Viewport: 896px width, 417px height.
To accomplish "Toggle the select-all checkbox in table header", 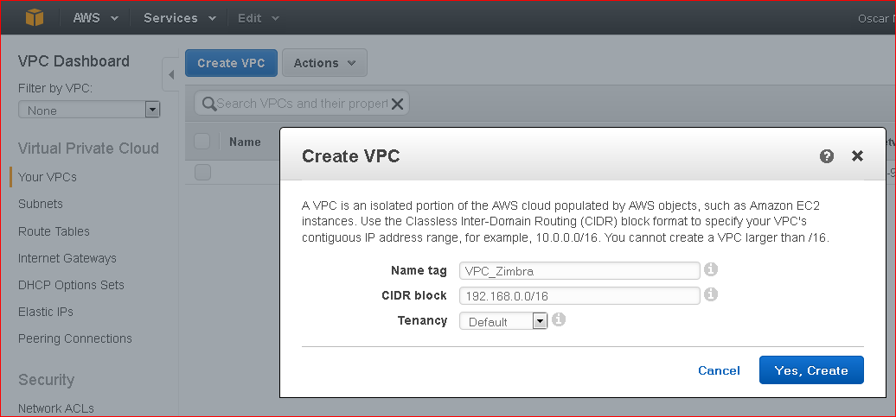I will click(x=202, y=142).
